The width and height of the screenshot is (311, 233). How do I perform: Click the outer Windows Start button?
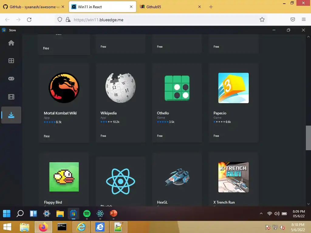click(7, 227)
